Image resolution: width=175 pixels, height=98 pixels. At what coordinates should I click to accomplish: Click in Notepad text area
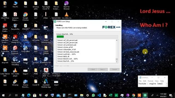(x=152, y=84)
